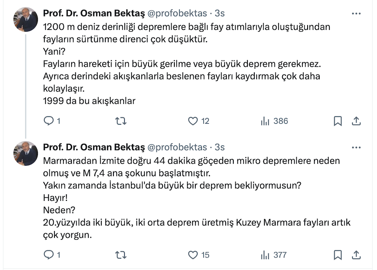
Task: Click the first tweet's profile avatar
Action: coord(26,19)
